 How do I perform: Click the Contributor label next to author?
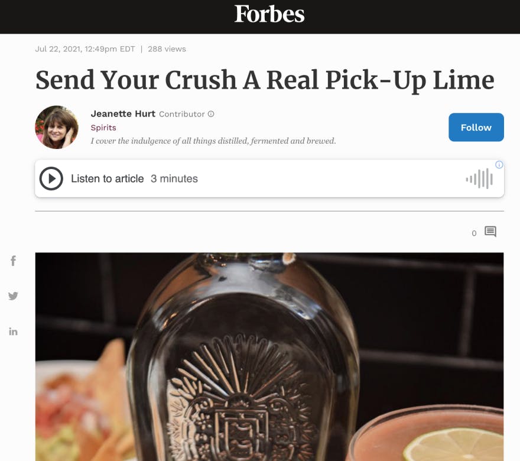pos(182,114)
